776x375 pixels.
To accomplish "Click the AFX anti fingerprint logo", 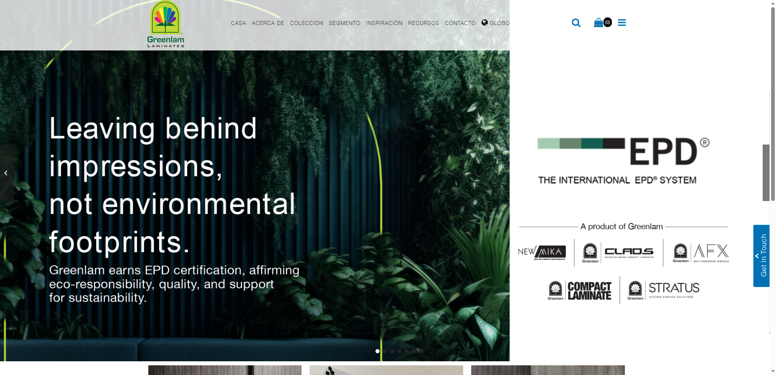I will coord(700,253).
